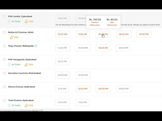Click F&B label under PVR Panjagutta
Screen dimensions: 162x121
pos(31,65)
